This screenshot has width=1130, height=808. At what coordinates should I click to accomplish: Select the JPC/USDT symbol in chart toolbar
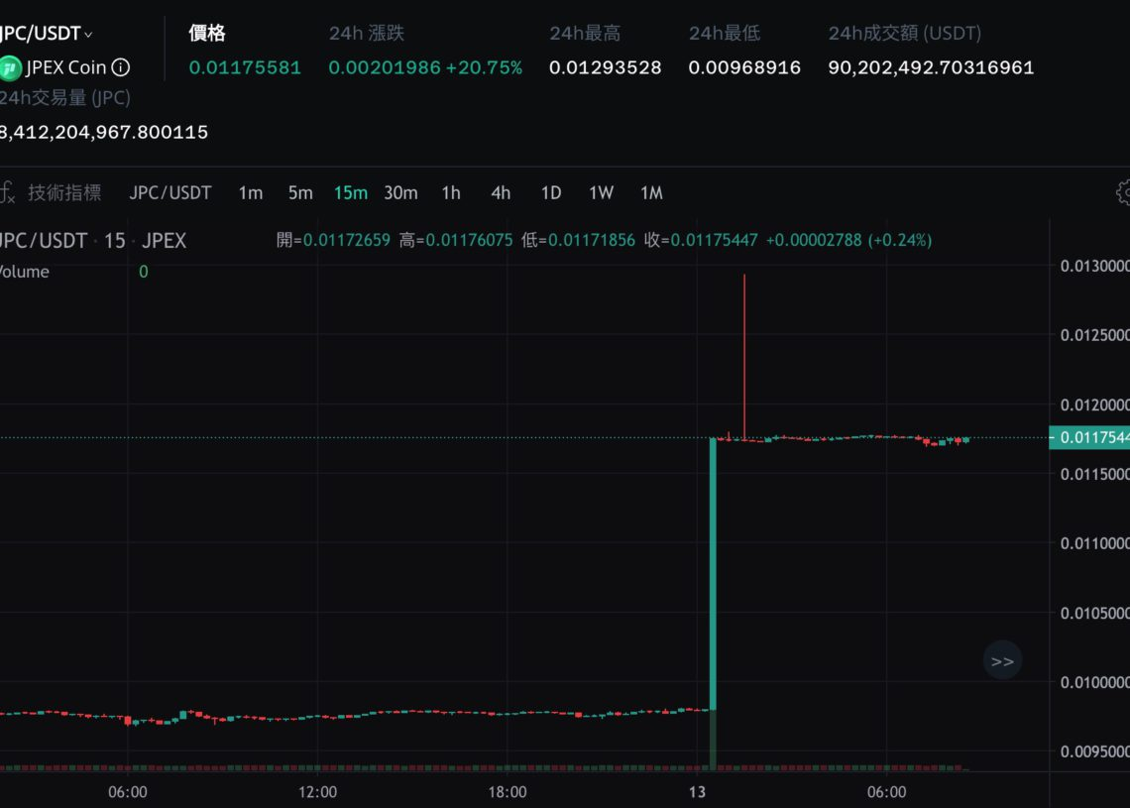tap(170, 193)
